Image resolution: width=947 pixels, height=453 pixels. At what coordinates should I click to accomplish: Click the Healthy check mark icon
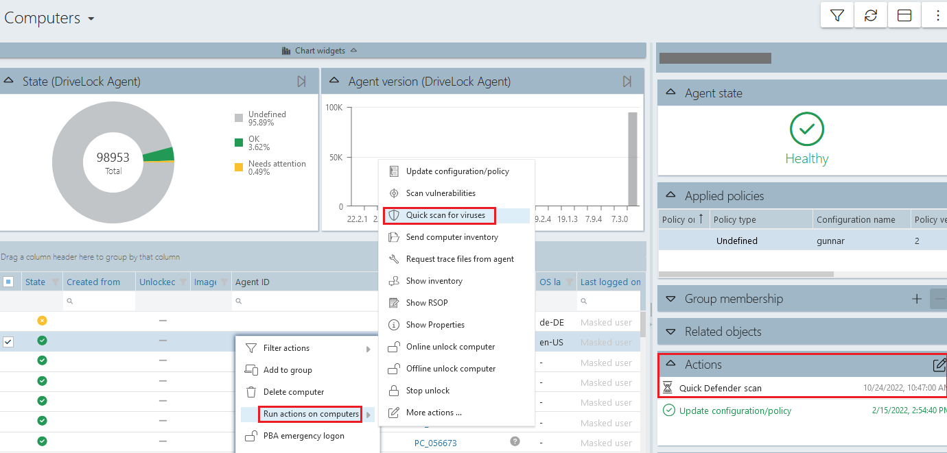point(807,128)
